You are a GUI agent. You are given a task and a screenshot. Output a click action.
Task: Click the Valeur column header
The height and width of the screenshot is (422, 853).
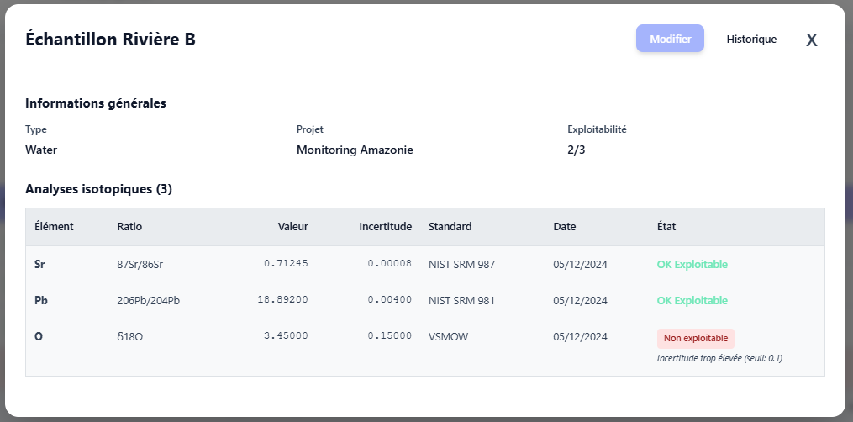[292, 227]
